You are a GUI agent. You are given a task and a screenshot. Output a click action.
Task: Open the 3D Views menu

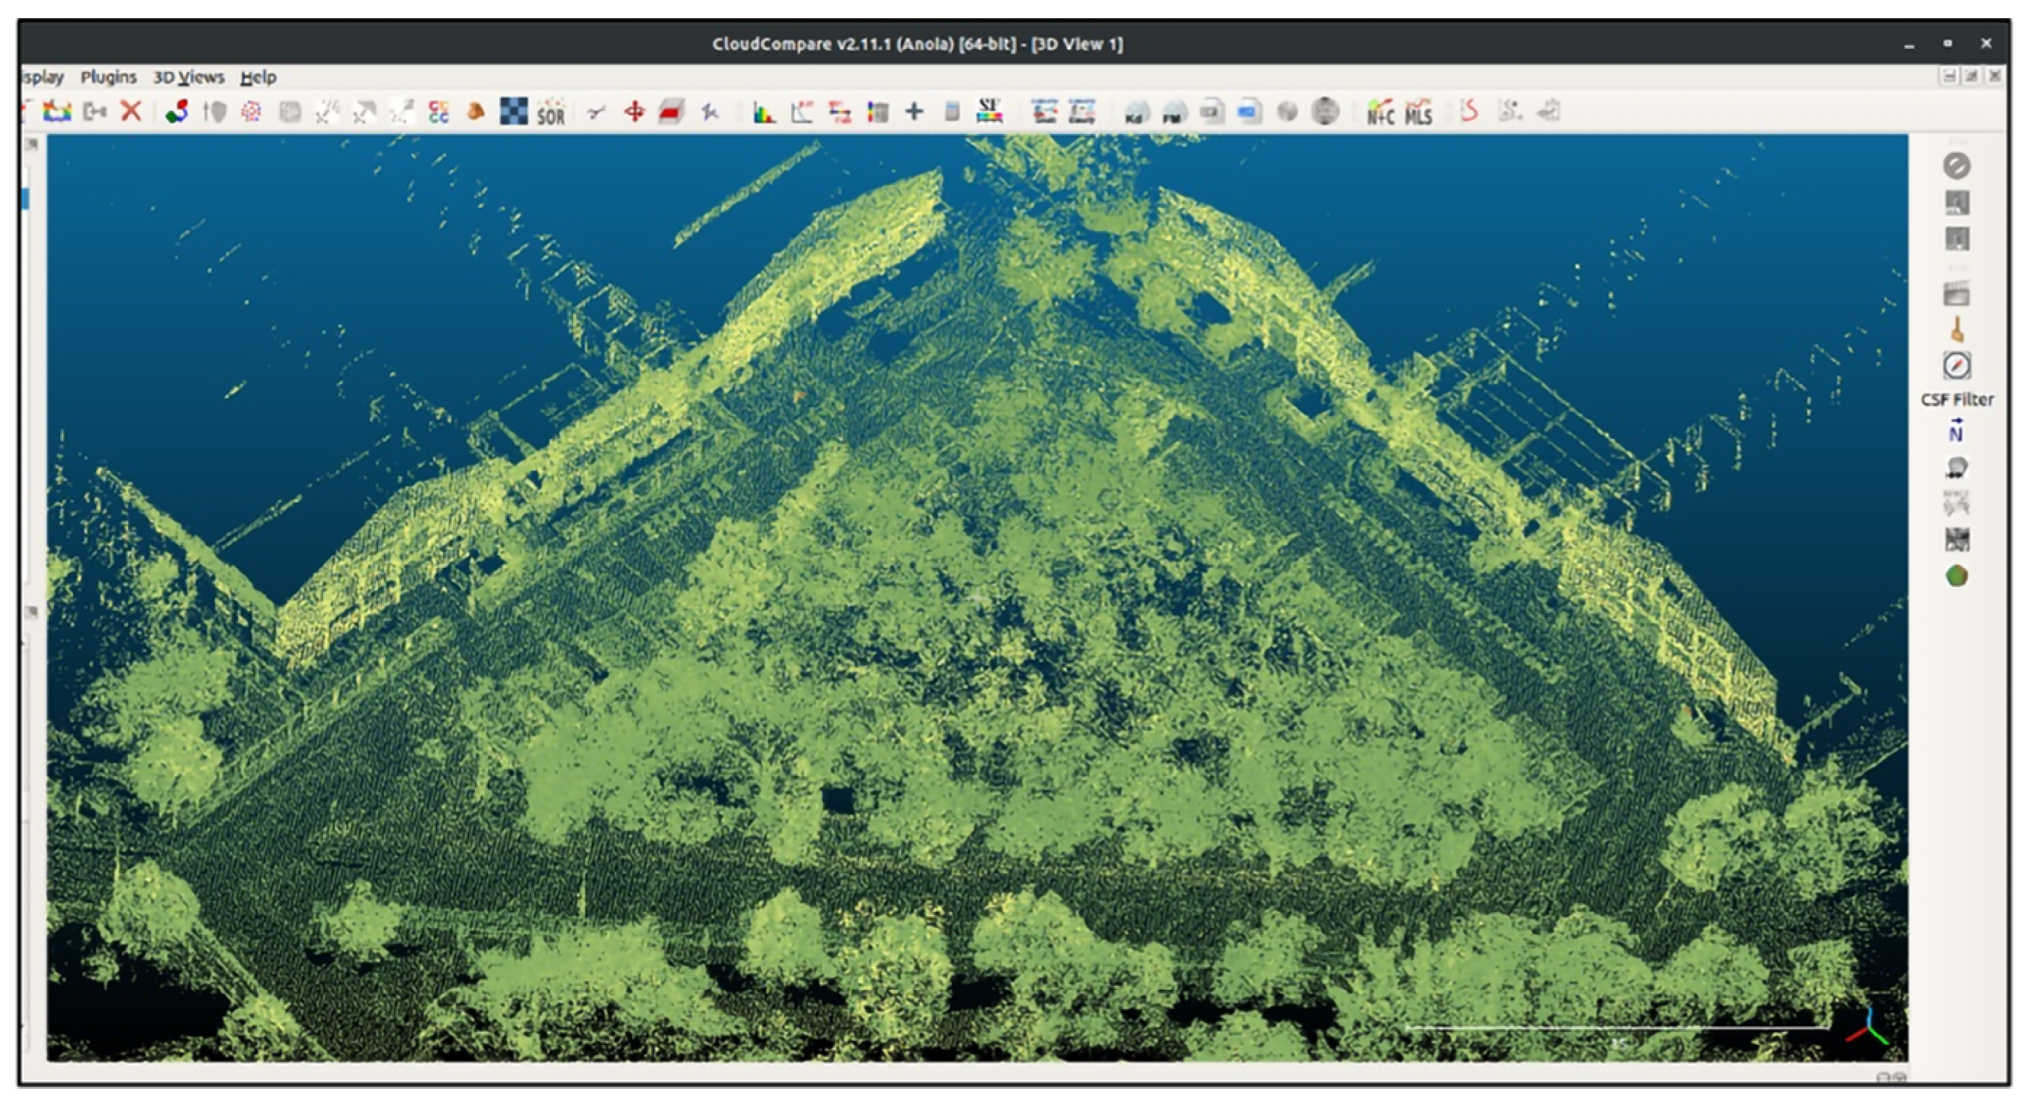[x=188, y=77]
